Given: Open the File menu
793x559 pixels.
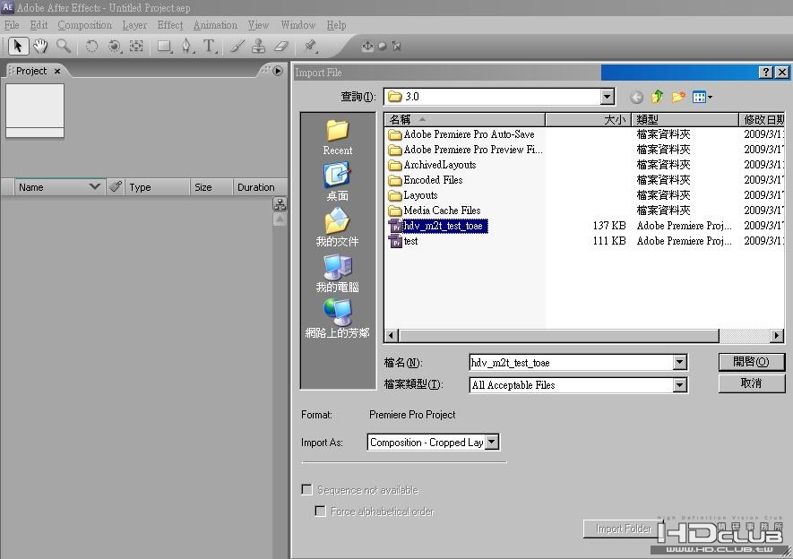Looking at the screenshot, I should coord(11,25).
